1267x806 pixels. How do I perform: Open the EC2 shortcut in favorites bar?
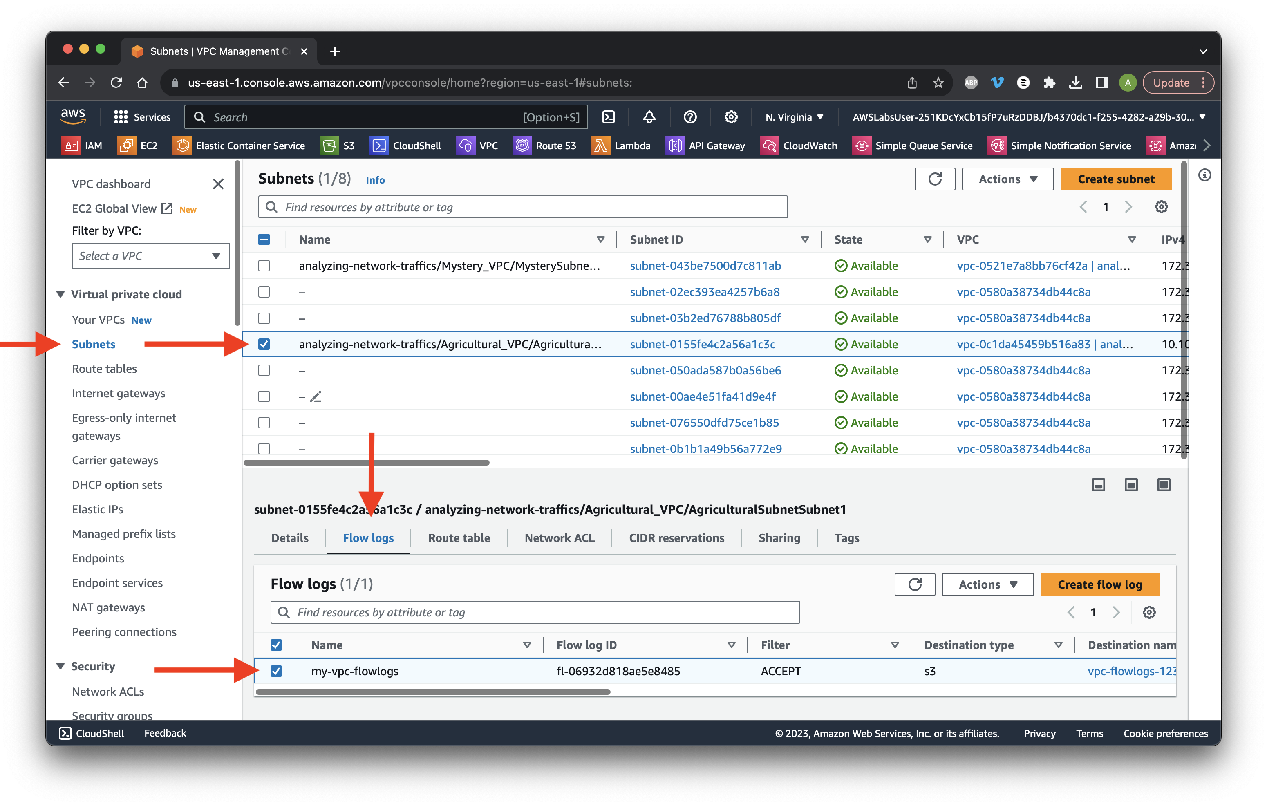pos(138,146)
